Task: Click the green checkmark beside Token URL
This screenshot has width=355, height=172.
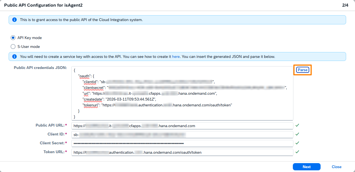Action: tap(297, 152)
